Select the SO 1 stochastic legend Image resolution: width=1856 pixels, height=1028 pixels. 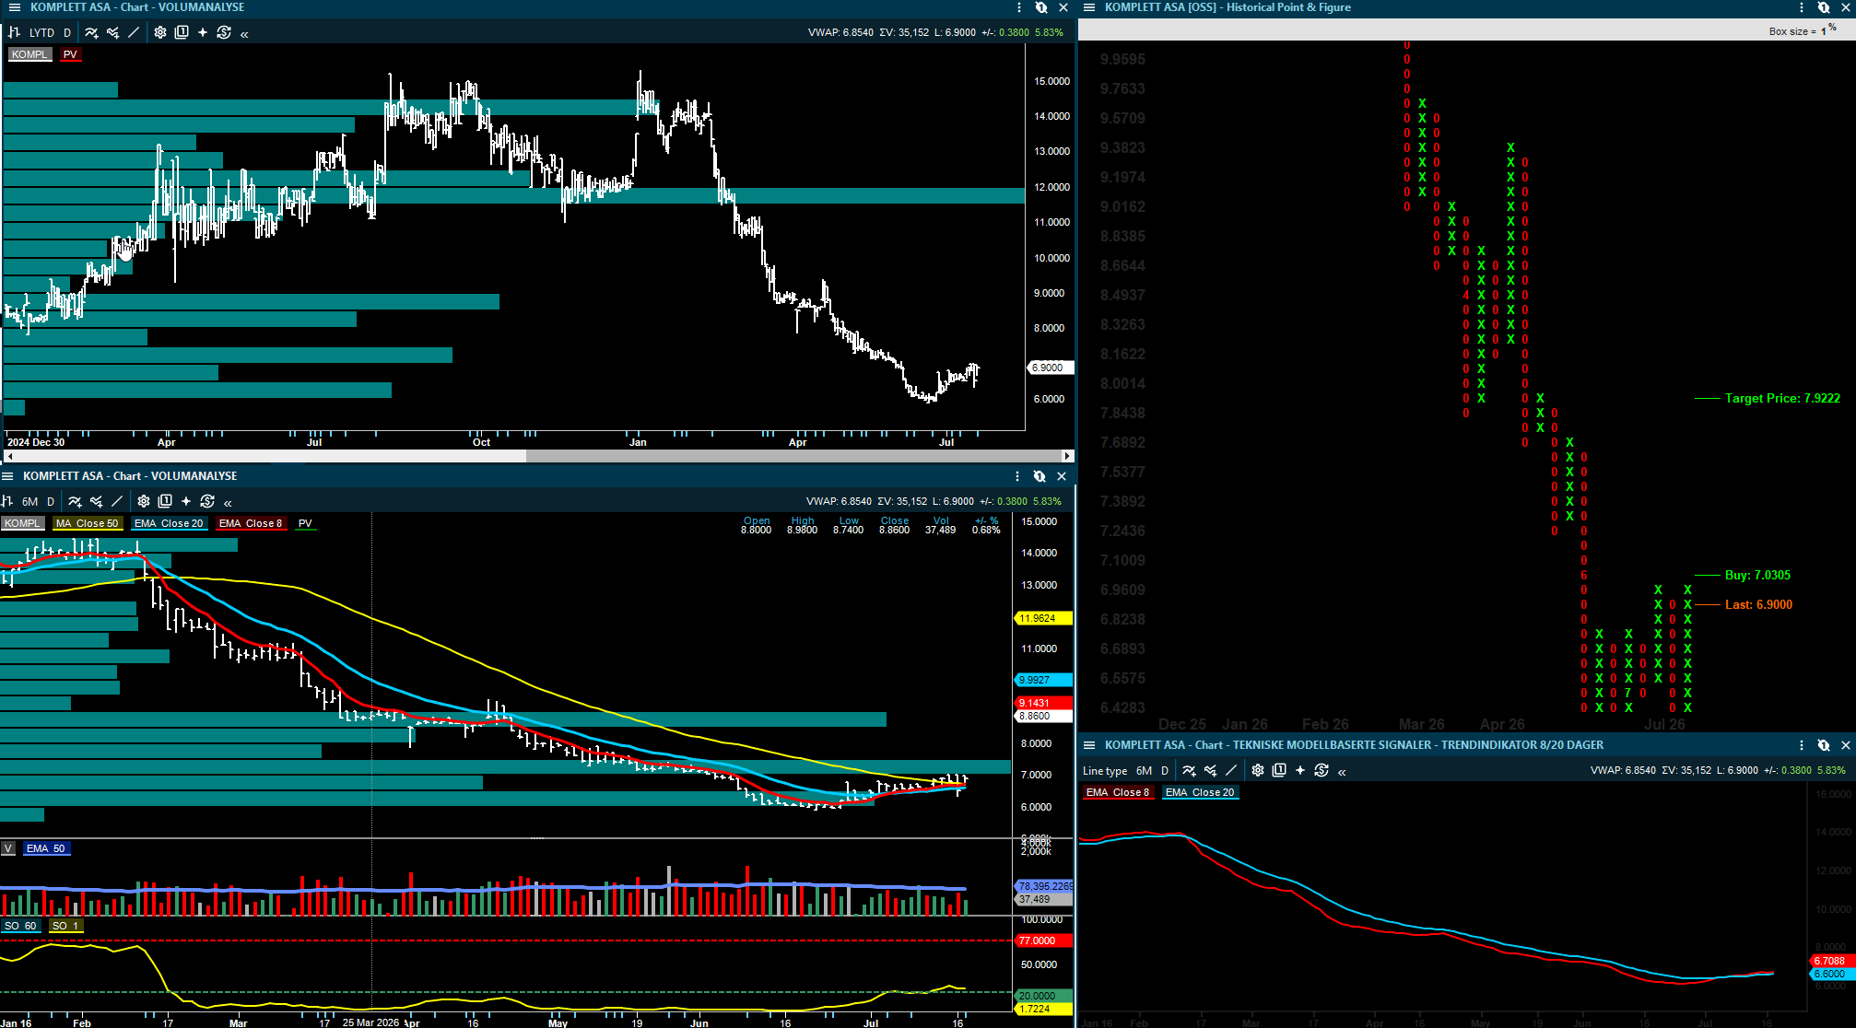pyautogui.click(x=65, y=926)
